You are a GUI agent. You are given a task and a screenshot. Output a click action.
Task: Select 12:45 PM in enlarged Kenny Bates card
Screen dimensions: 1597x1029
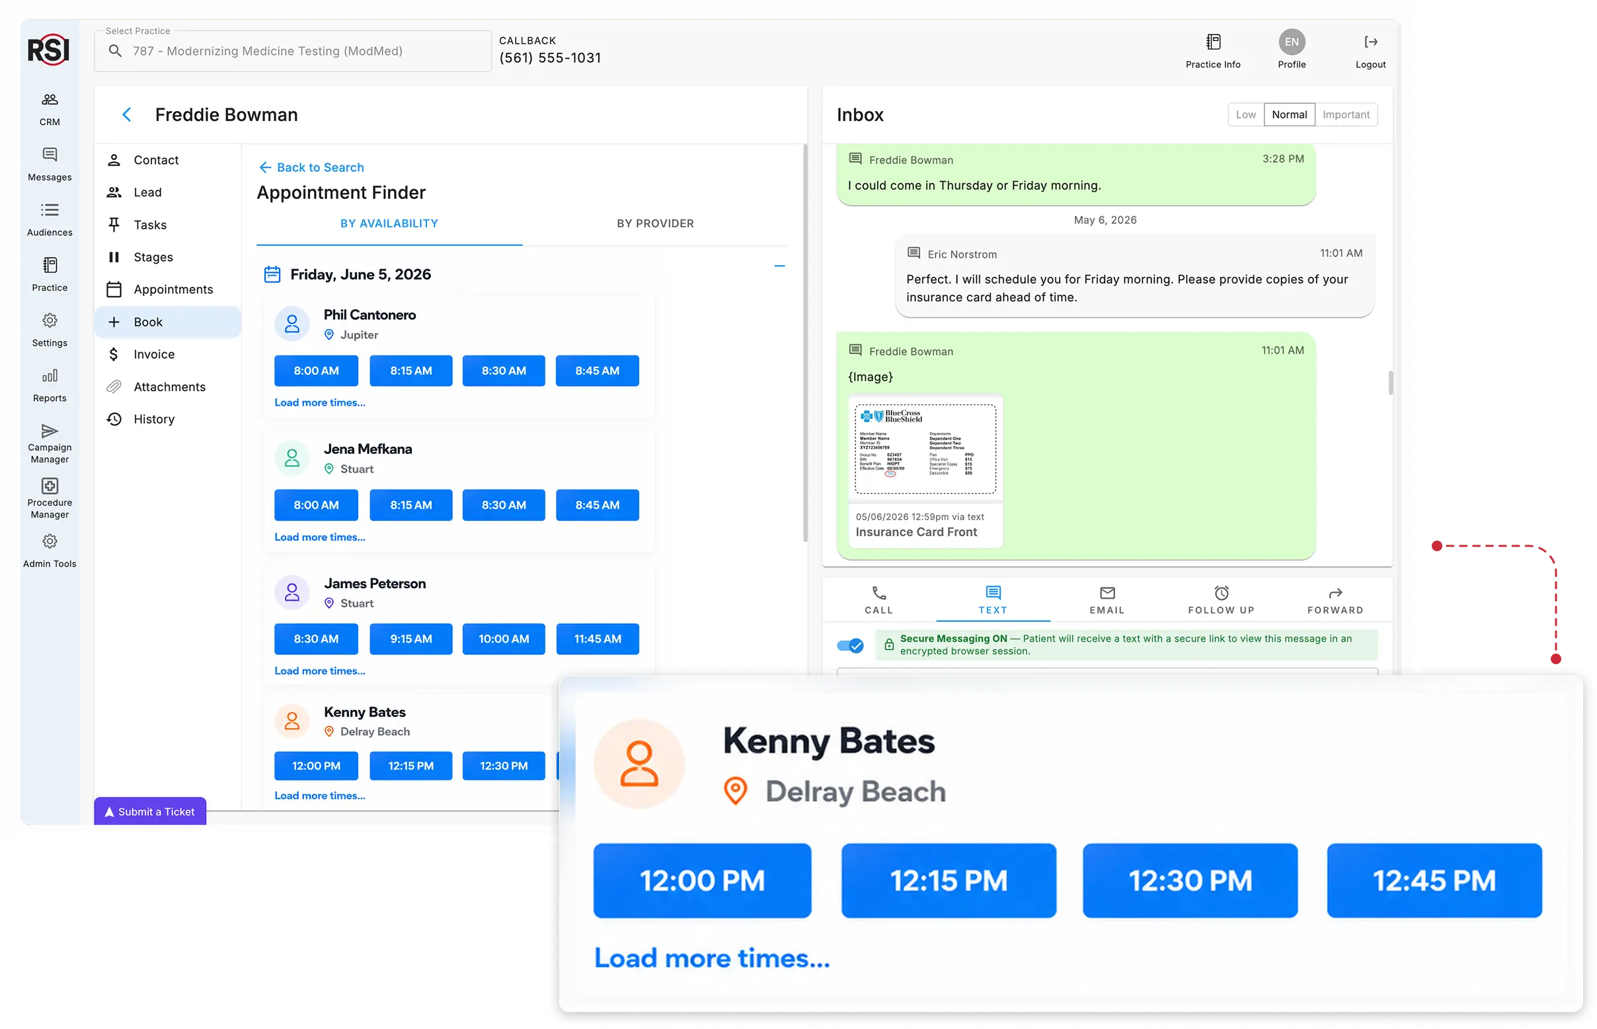click(1434, 881)
